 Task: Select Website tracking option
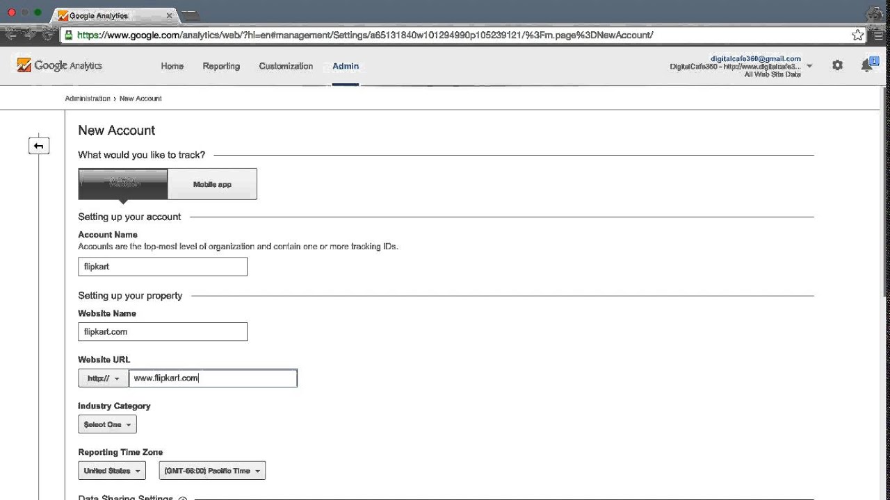(123, 184)
